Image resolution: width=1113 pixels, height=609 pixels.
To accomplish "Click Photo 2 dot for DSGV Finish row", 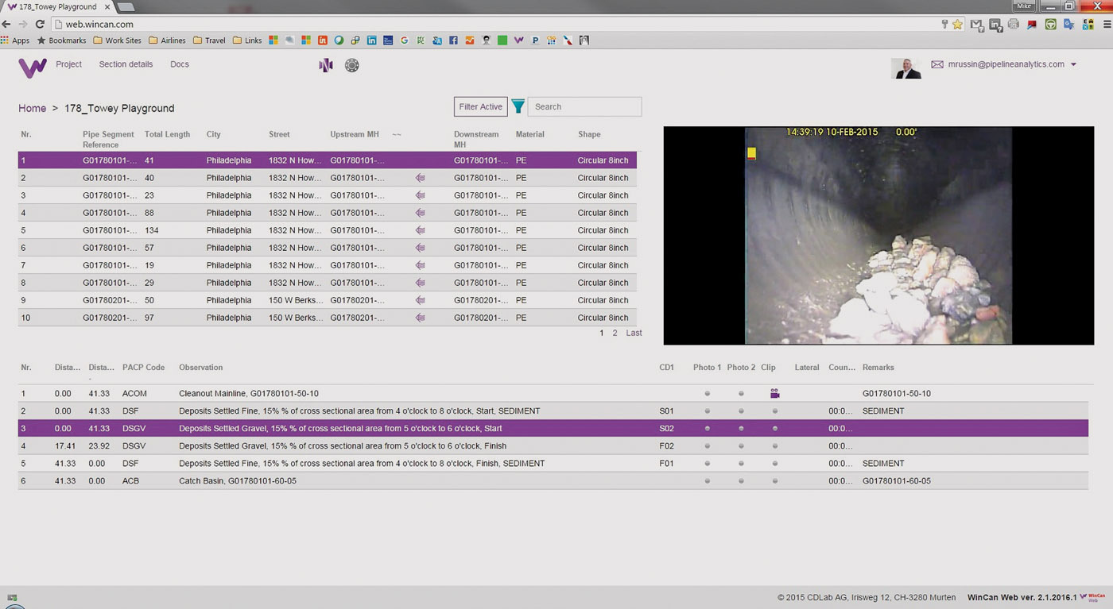I will pos(741,446).
